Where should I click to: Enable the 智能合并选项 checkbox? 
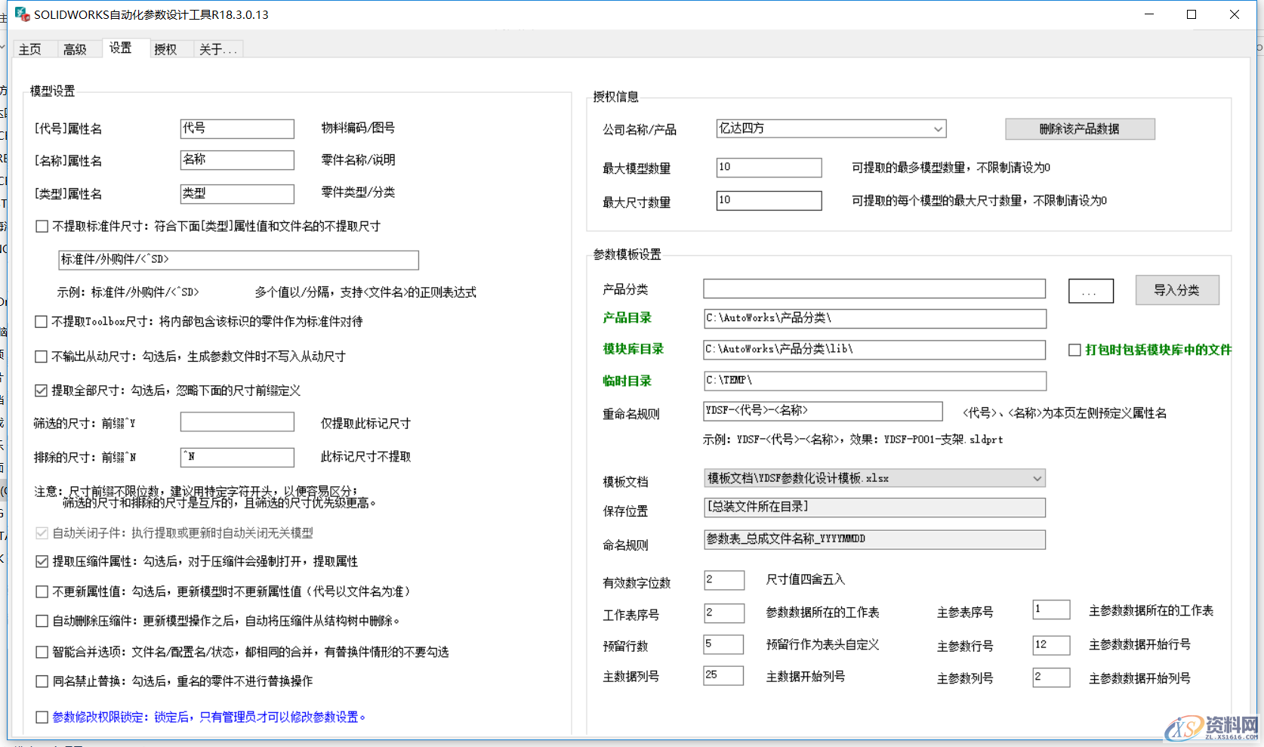click(42, 652)
